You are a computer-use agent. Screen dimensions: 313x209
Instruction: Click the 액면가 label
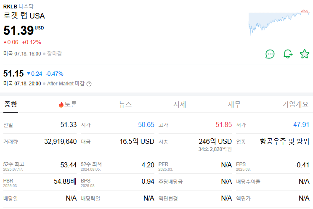click(x=243, y=198)
